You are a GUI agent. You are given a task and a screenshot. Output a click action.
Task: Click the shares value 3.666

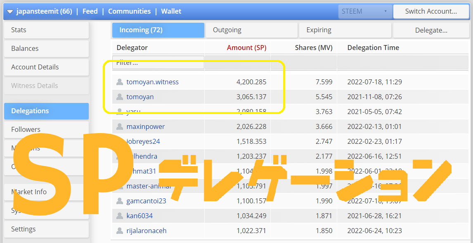coord(324,127)
